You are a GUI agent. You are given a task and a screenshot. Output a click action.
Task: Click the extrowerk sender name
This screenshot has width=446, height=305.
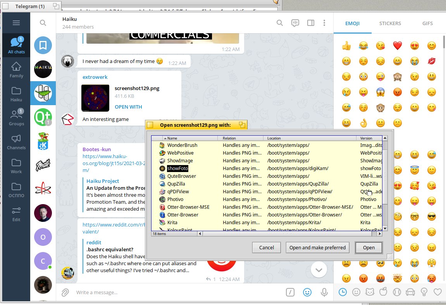pyautogui.click(x=95, y=77)
